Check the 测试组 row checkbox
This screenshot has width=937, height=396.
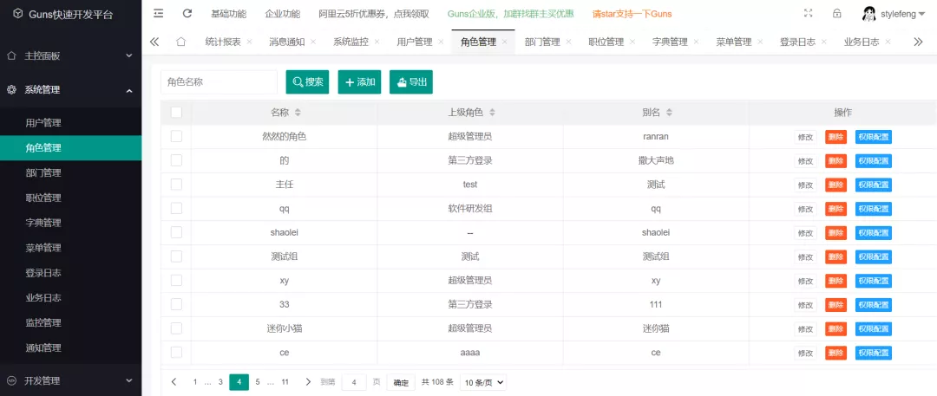(176, 256)
